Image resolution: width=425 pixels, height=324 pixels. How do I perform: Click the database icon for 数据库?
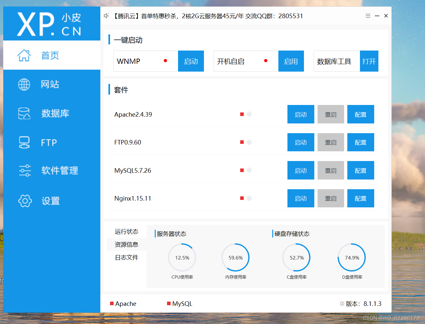[24, 113]
